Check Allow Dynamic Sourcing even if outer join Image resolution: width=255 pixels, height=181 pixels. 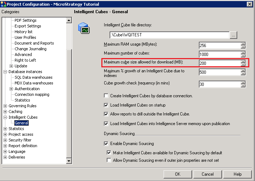point(109,160)
